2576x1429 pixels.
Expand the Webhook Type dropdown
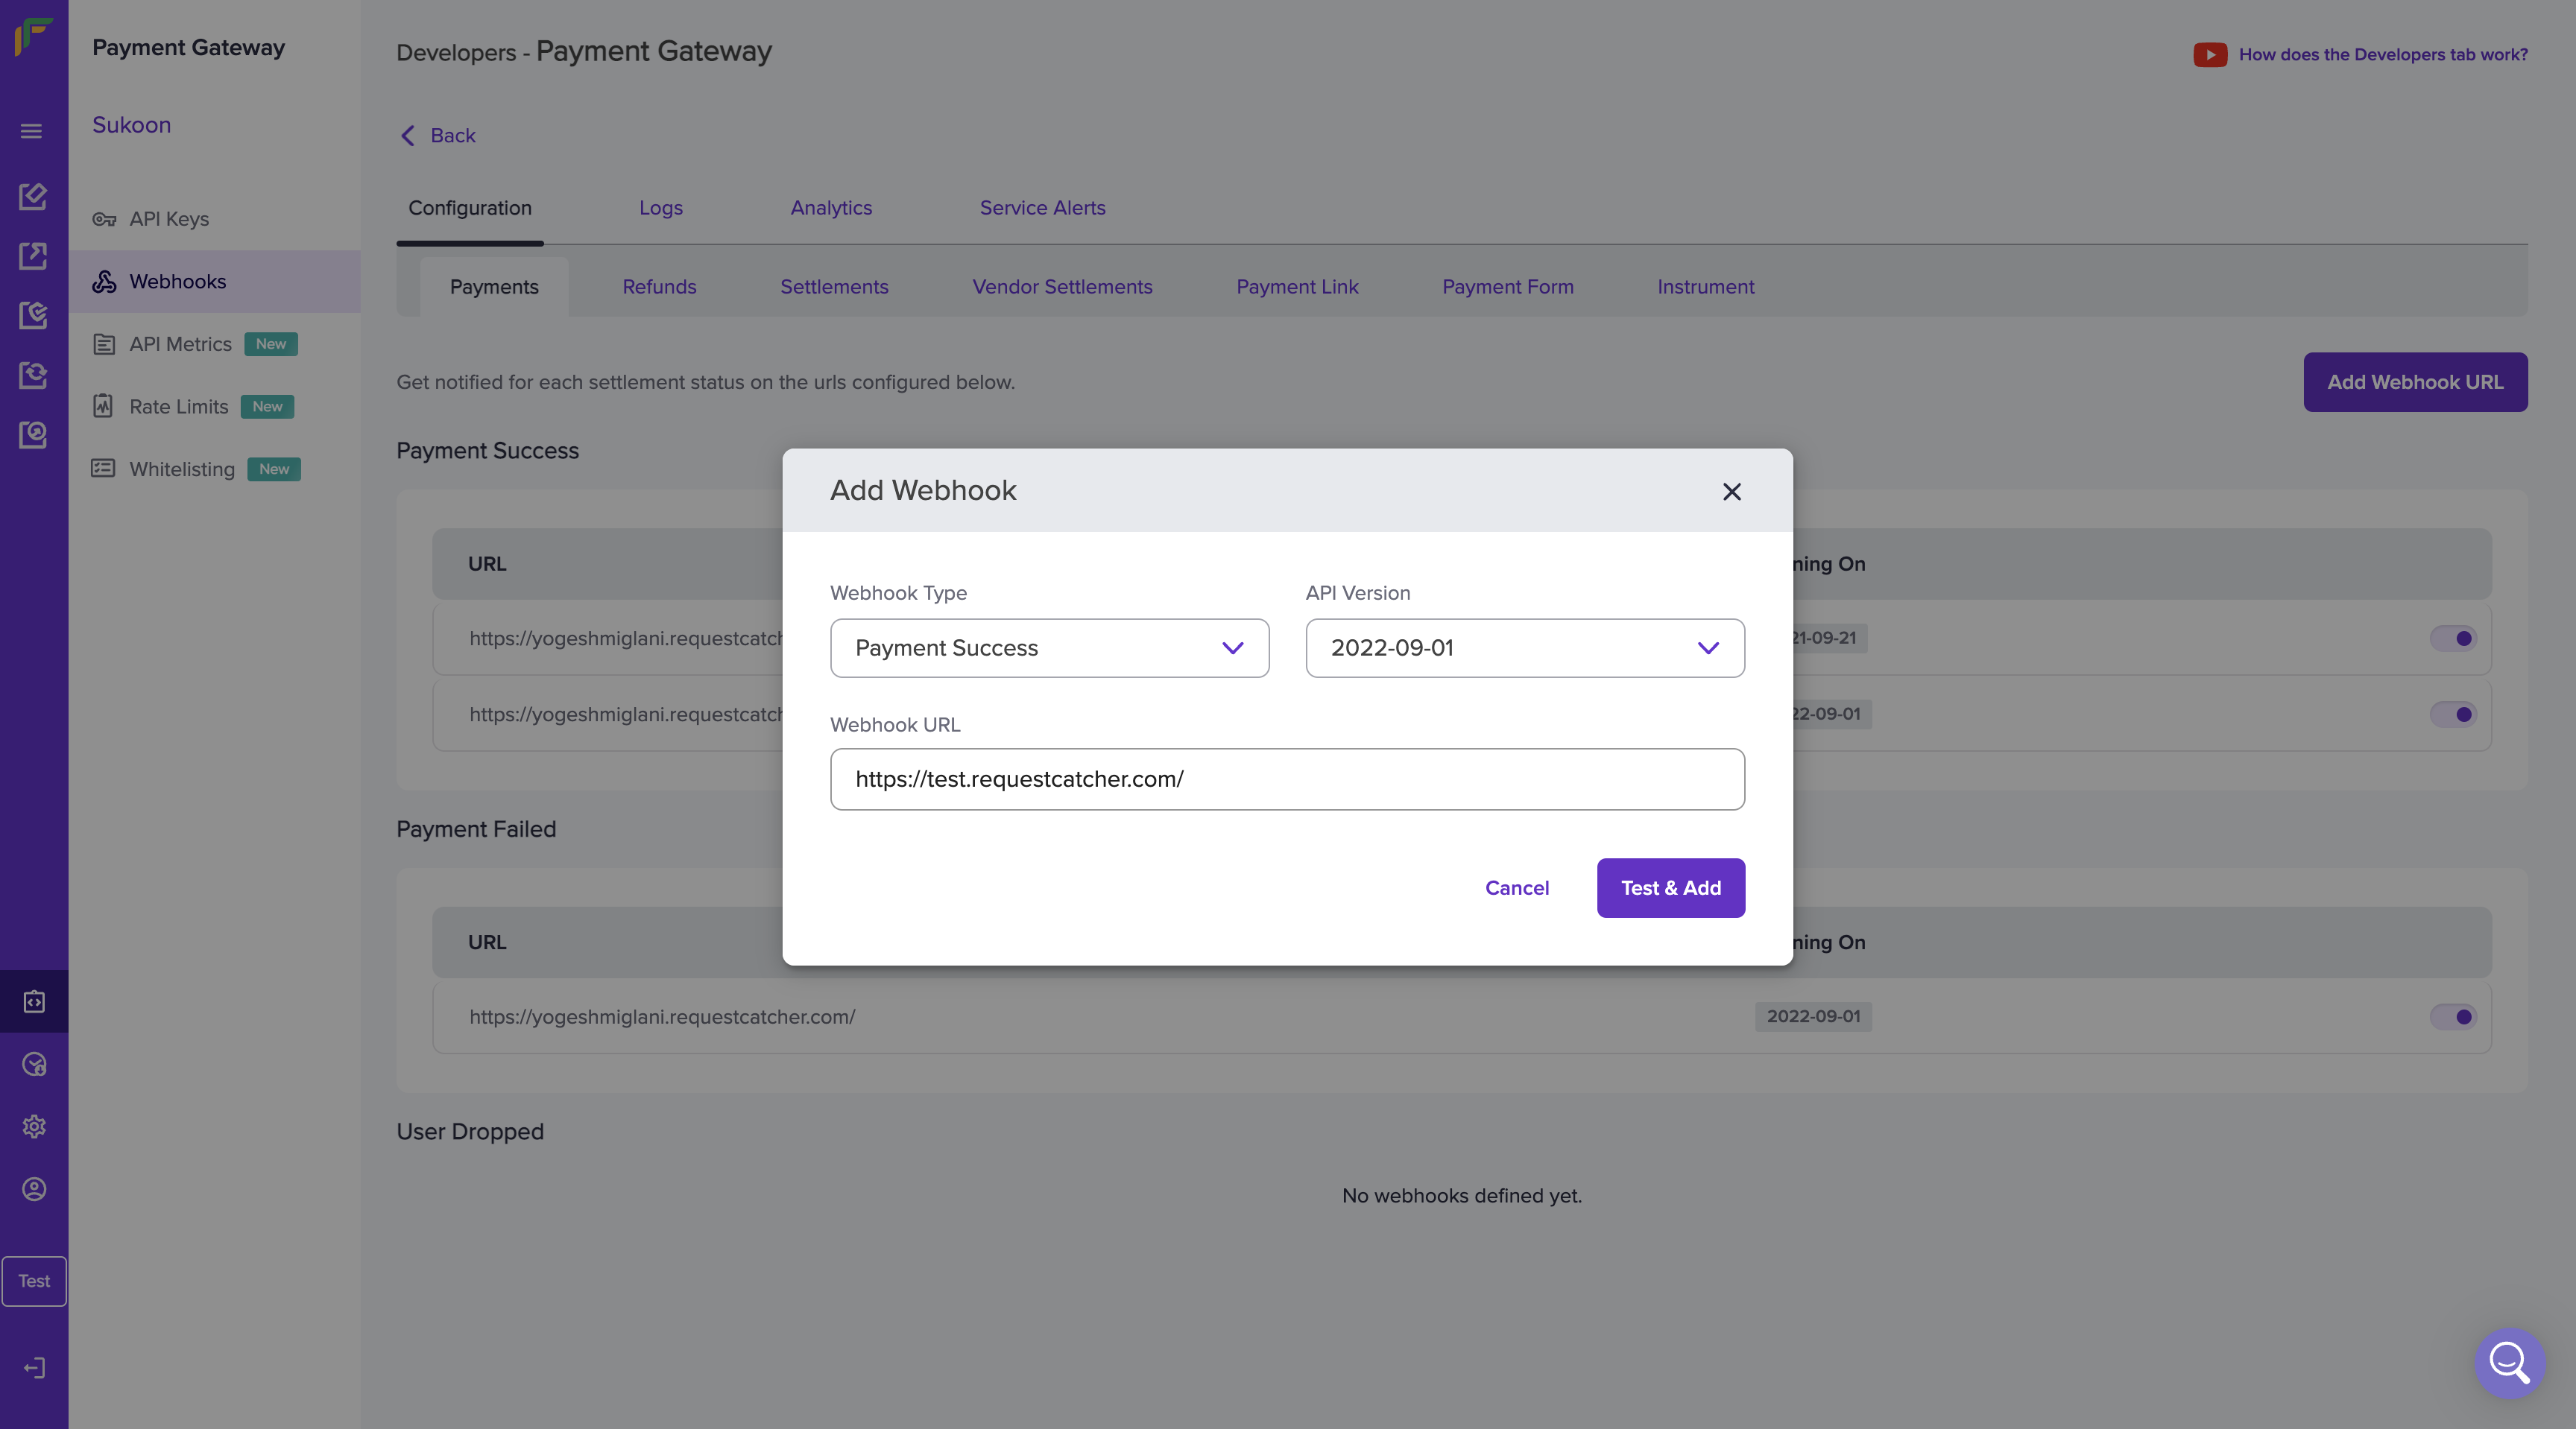click(x=1049, y=648)
